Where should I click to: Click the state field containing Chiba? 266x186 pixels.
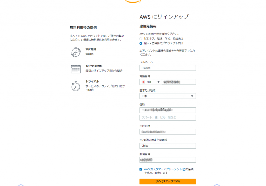pyautogui.click(x=168, y=146)
